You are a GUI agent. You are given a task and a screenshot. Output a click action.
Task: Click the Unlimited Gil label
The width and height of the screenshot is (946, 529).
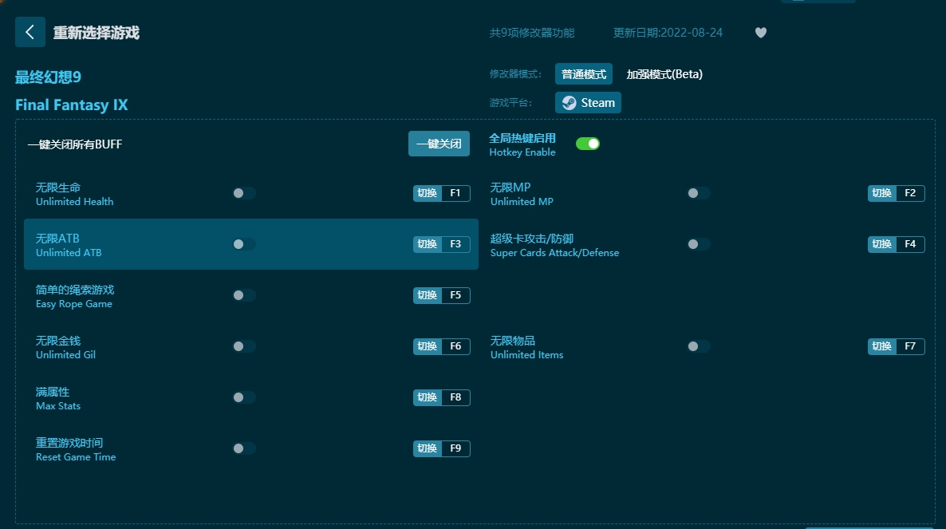tap(65, 355)
